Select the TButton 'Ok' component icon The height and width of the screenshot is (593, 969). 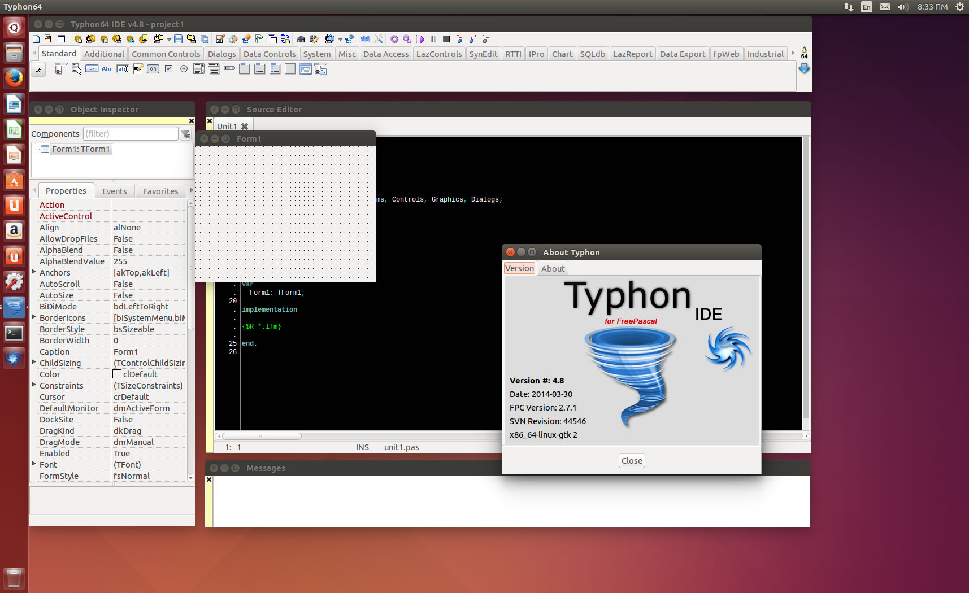click(92, 69)
